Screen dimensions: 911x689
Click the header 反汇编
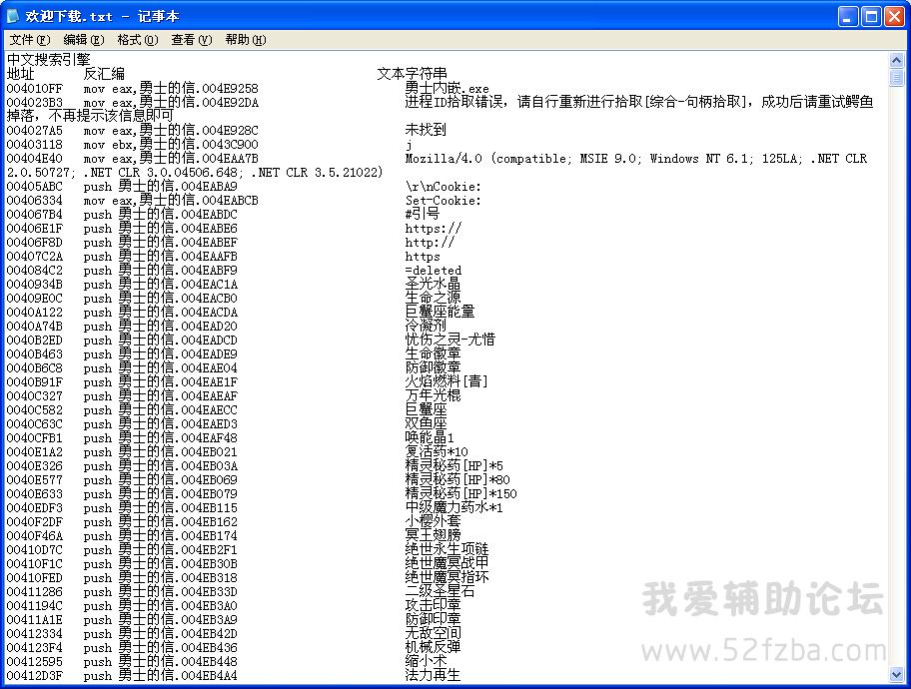pyautogui.click(x=104, y=74)
